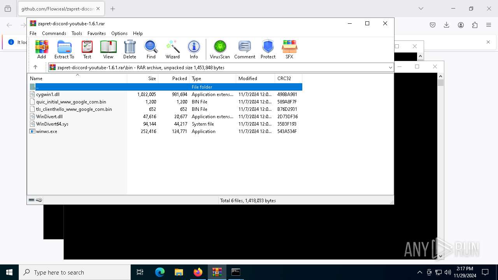Open a new browser tab

pyautogui.click(x=112, y=9)
